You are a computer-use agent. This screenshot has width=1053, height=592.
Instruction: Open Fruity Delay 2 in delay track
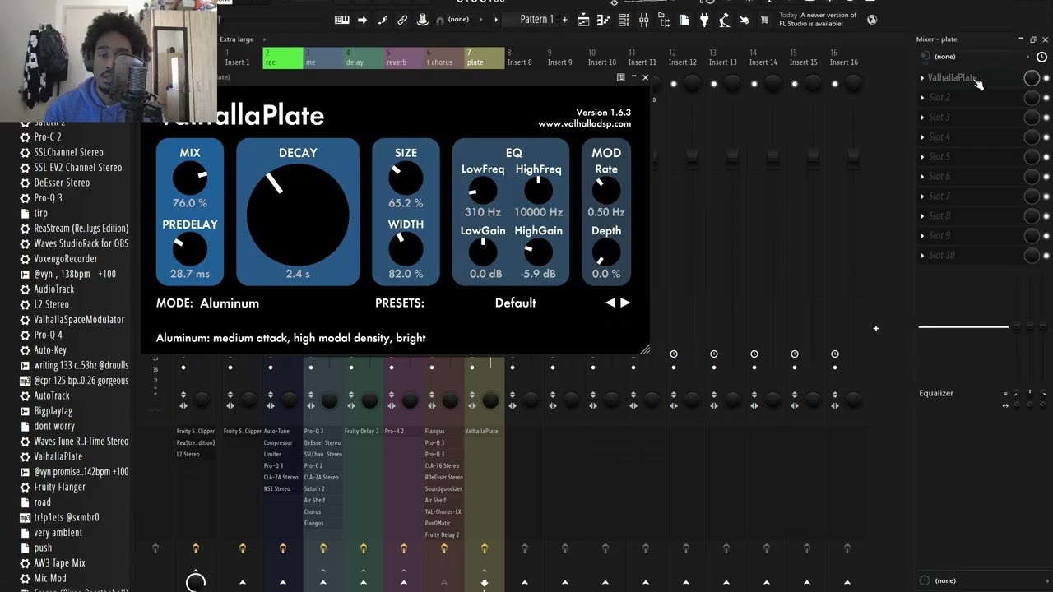click(361, 431)
